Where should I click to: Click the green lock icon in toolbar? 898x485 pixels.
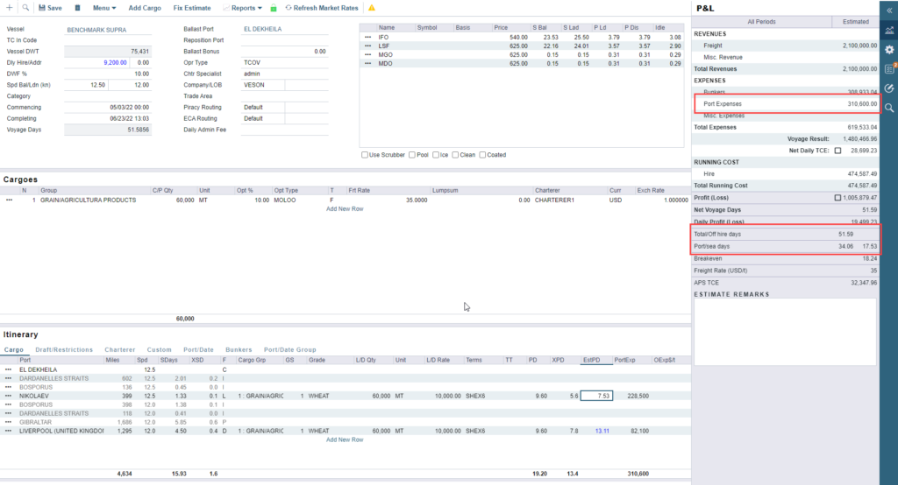coord(274,8)
